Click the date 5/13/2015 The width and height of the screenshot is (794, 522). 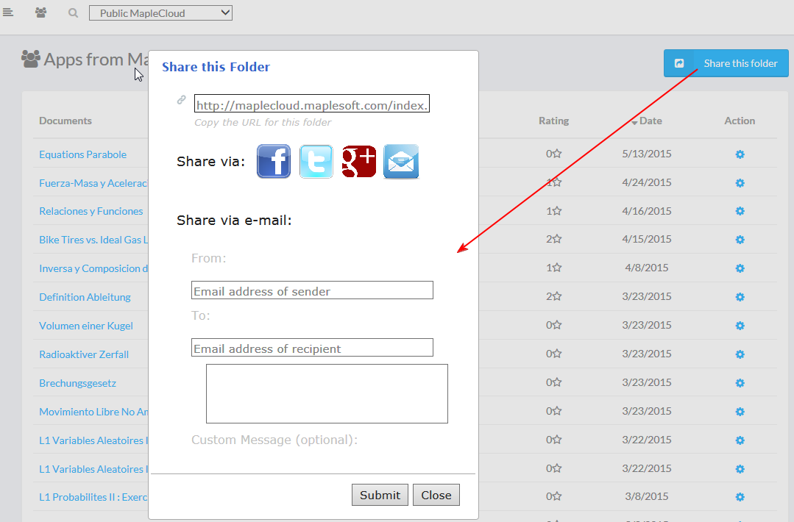click(x=647, y=154)
